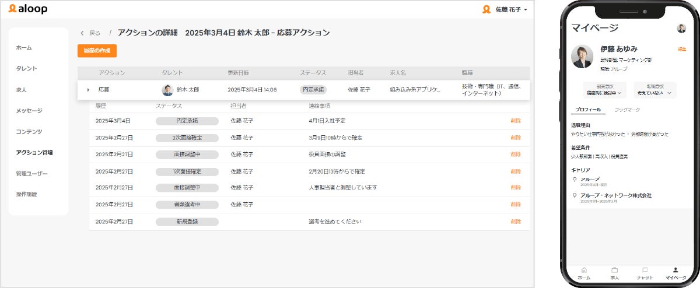This screenshot has width=700, height=288.
Task: Click the 戻る back chevron
Action: 82,33
